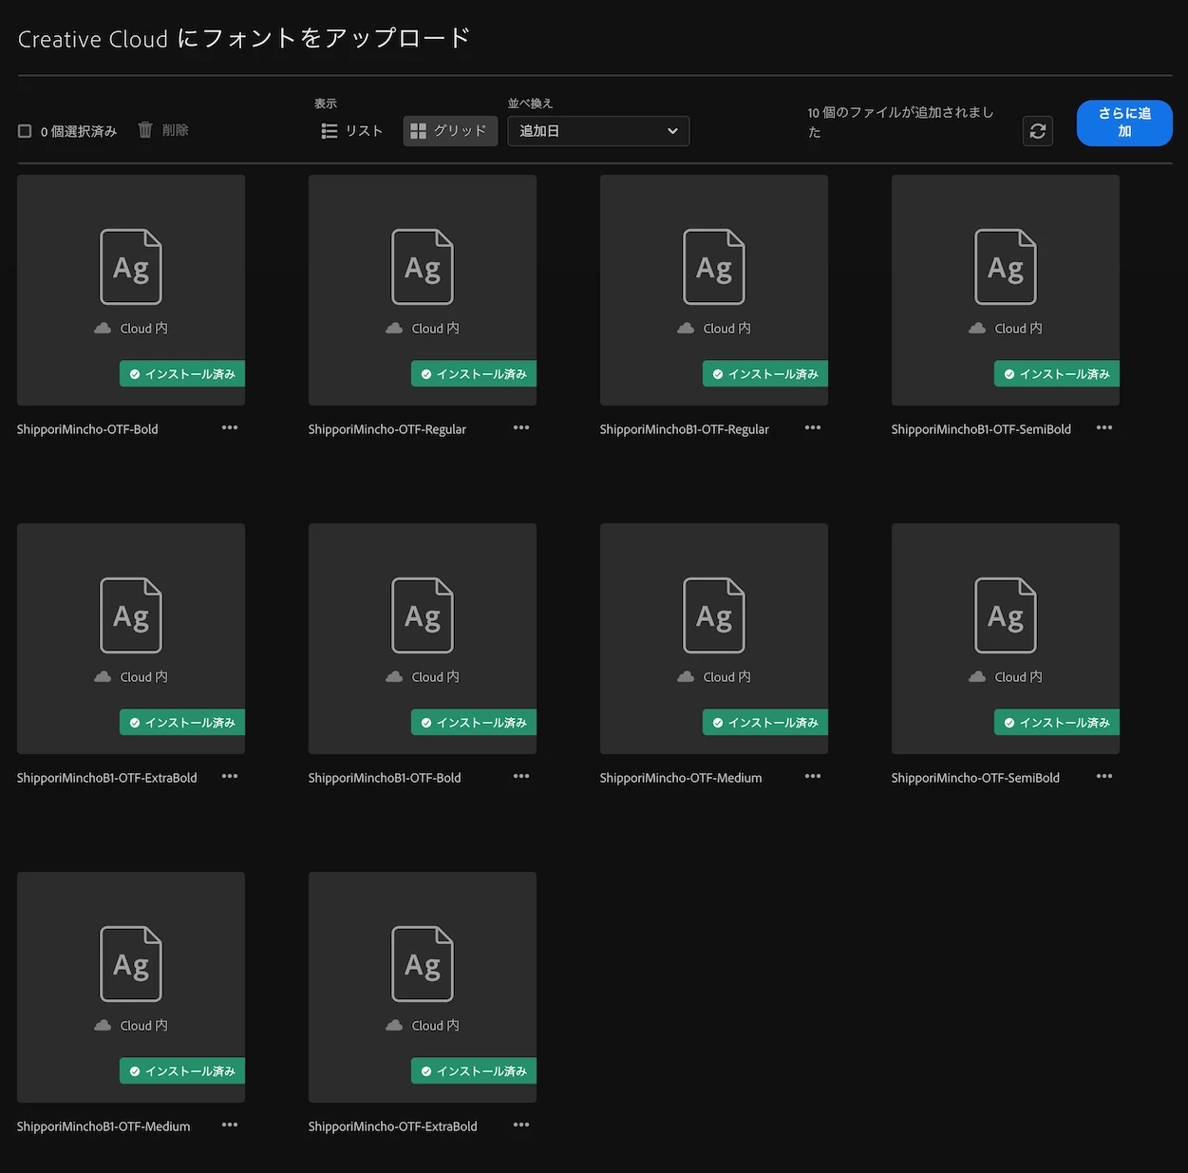
Task: Click インストール済み badge on ShipporiMincho-OTF-ExtraBold
Action: [474, 1071]
